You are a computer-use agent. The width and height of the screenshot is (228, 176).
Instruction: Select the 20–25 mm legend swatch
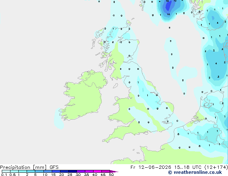coord(64,171)
